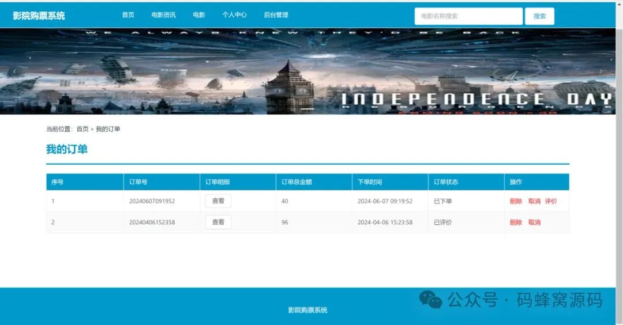Click the total amount 40

[x=284, y=201]
